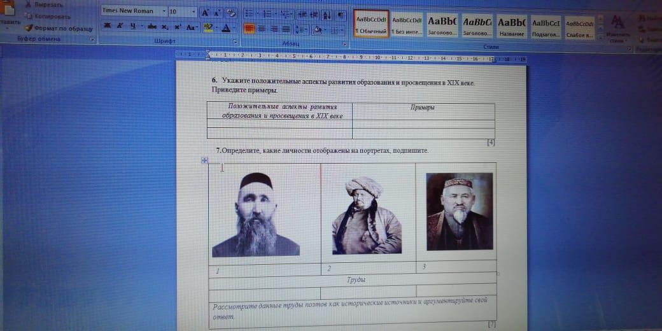Image resolution: width=662 pixels, height=331 pixels.
Task: Click the Копировать (Copy) command
Action: [x=47, y=17]
